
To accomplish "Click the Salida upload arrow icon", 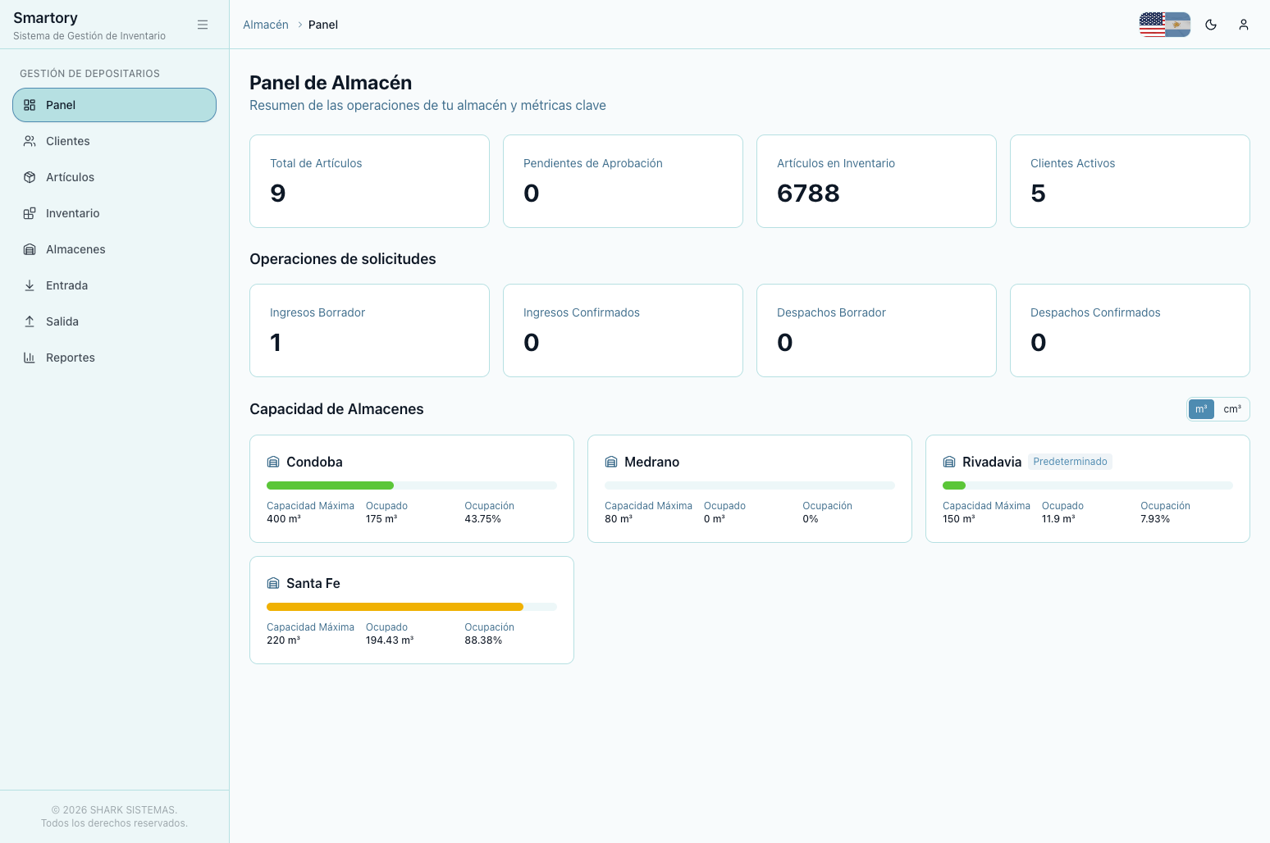I will pos(30,321).
